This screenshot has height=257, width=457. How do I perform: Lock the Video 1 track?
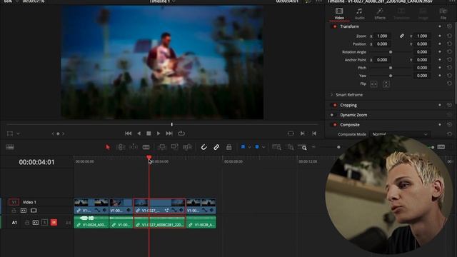click(14, 211)
